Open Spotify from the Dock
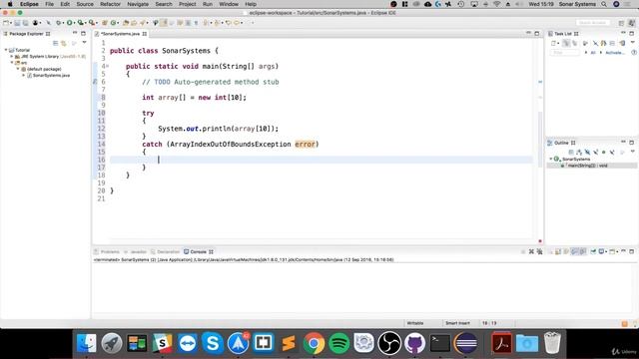This screenshot has width=639, height=359. [x=339, y=343]
